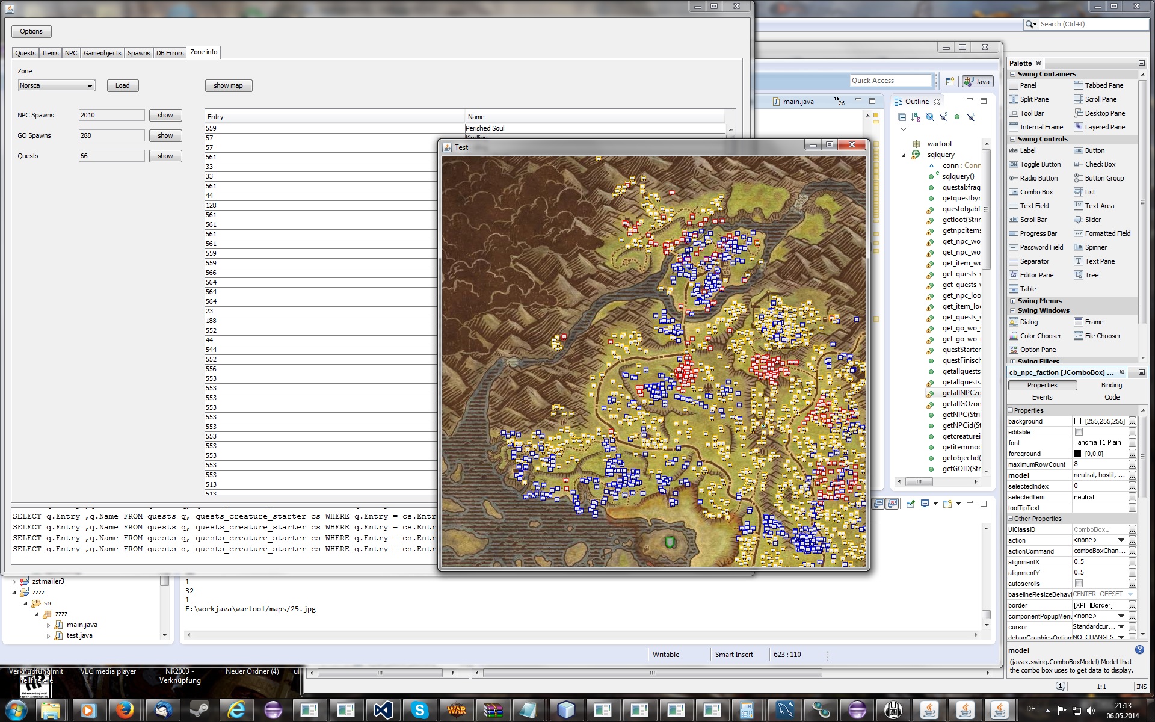Image resolution: width=1155 pixels, height=722 pixels.
Task: Click the Events tab in properties panel
Action: [1042, 397]
